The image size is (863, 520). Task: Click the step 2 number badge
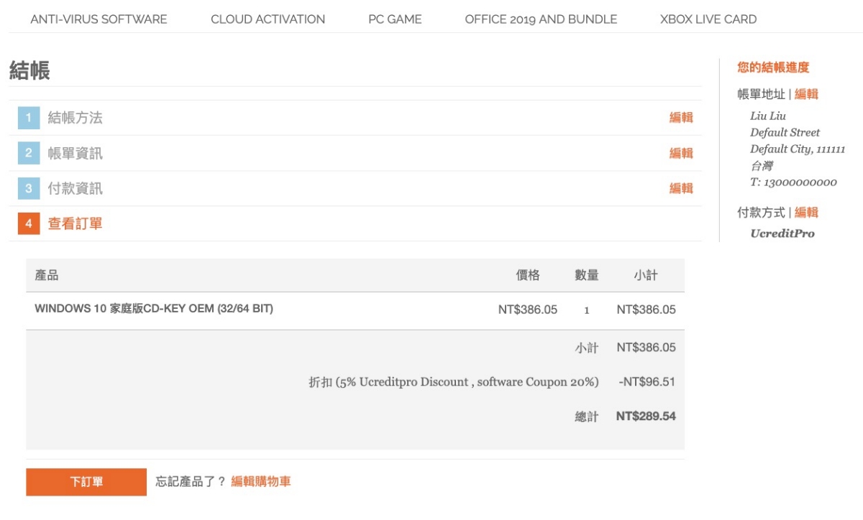[29, 153]
